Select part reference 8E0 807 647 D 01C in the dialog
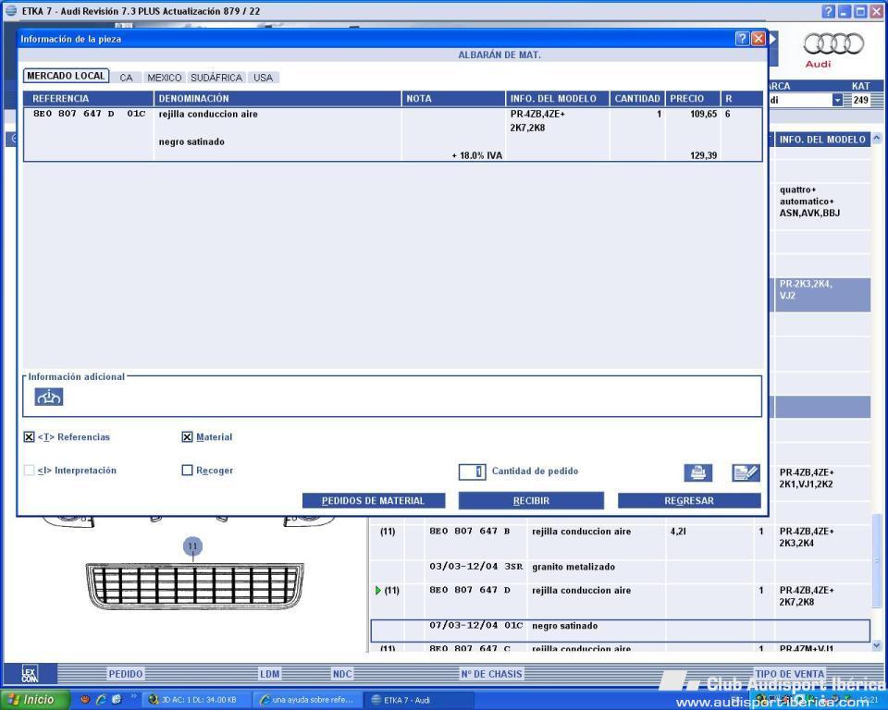This screenshot has width=888, height=710. pos(89,114)
